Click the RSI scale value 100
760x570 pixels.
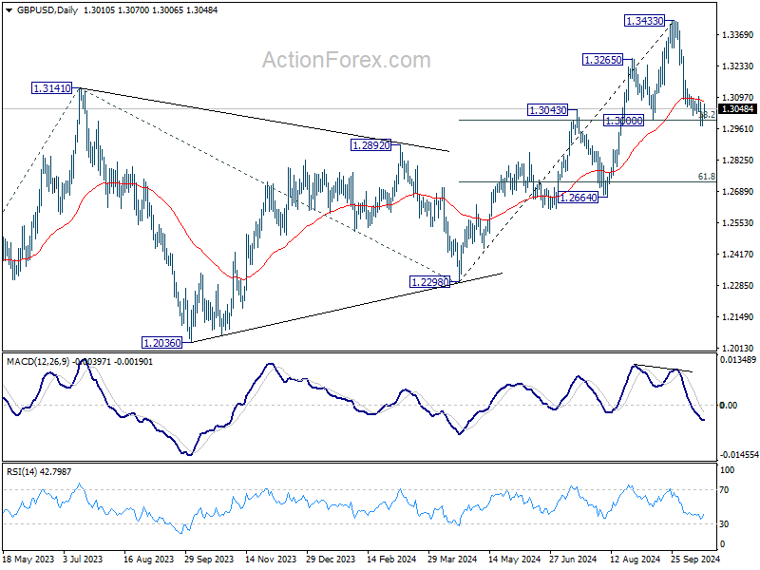[727, 469]
